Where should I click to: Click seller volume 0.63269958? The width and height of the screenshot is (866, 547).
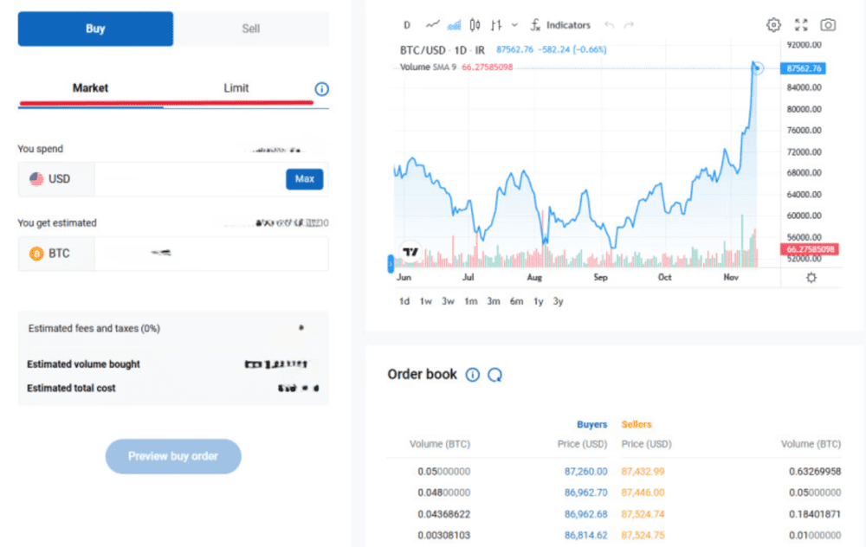pyautogui.click(x=815, y=472)
